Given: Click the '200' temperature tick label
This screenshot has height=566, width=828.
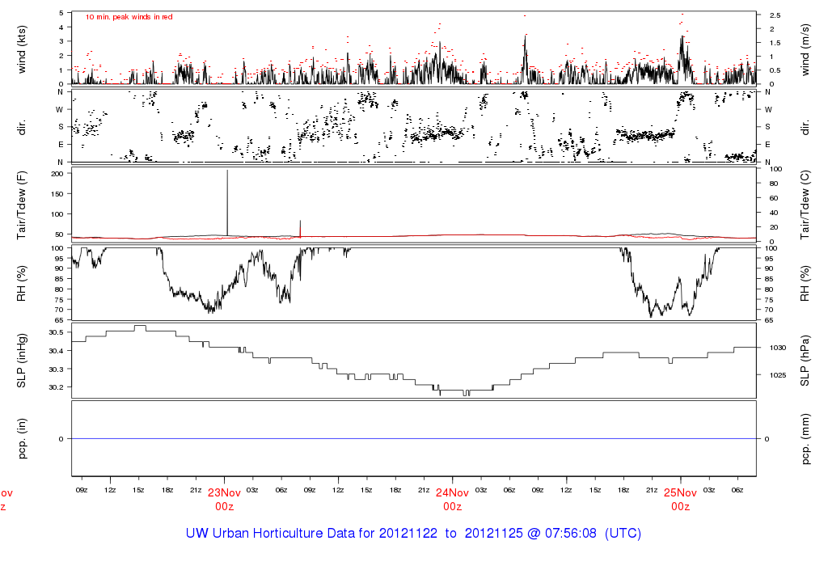Looking at the screenshot, I should point(57,174).
